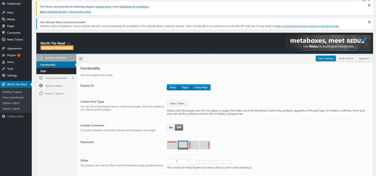Turn Include Comments on
376x176 pixels.
coord(171,128)
